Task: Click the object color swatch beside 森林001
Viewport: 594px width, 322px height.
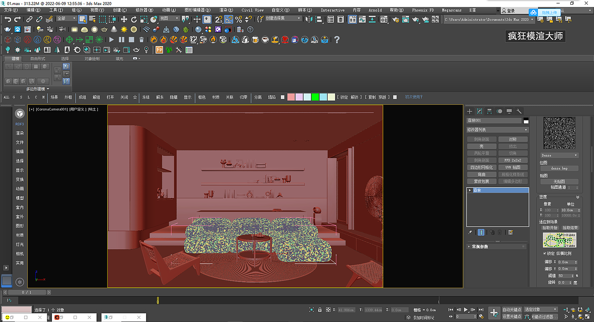Action: 526,121
